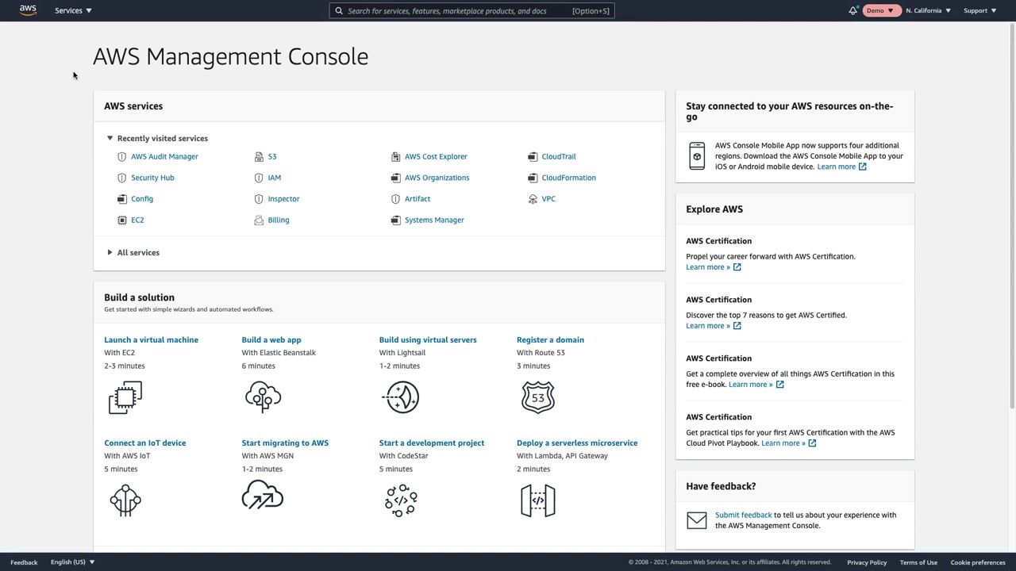The height and width of the screenshot is (571, 1016).
Task: Click the CloudFormation service icon
Action: [533, 178]
